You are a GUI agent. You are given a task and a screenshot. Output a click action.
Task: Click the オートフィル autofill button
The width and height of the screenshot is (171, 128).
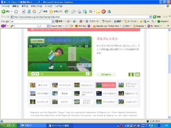130,21
